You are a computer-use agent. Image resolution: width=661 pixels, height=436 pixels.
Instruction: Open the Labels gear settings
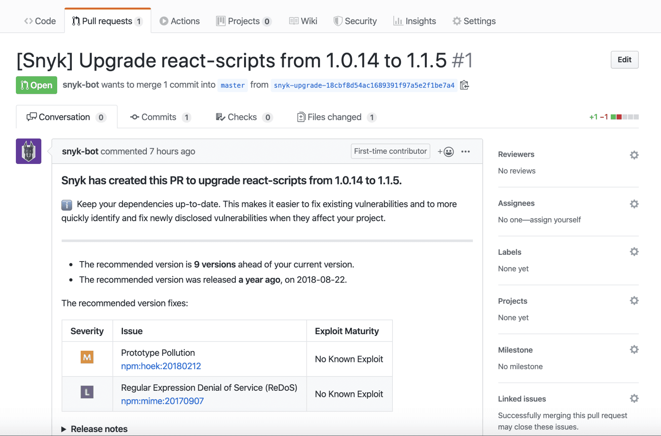pos(634,252)
